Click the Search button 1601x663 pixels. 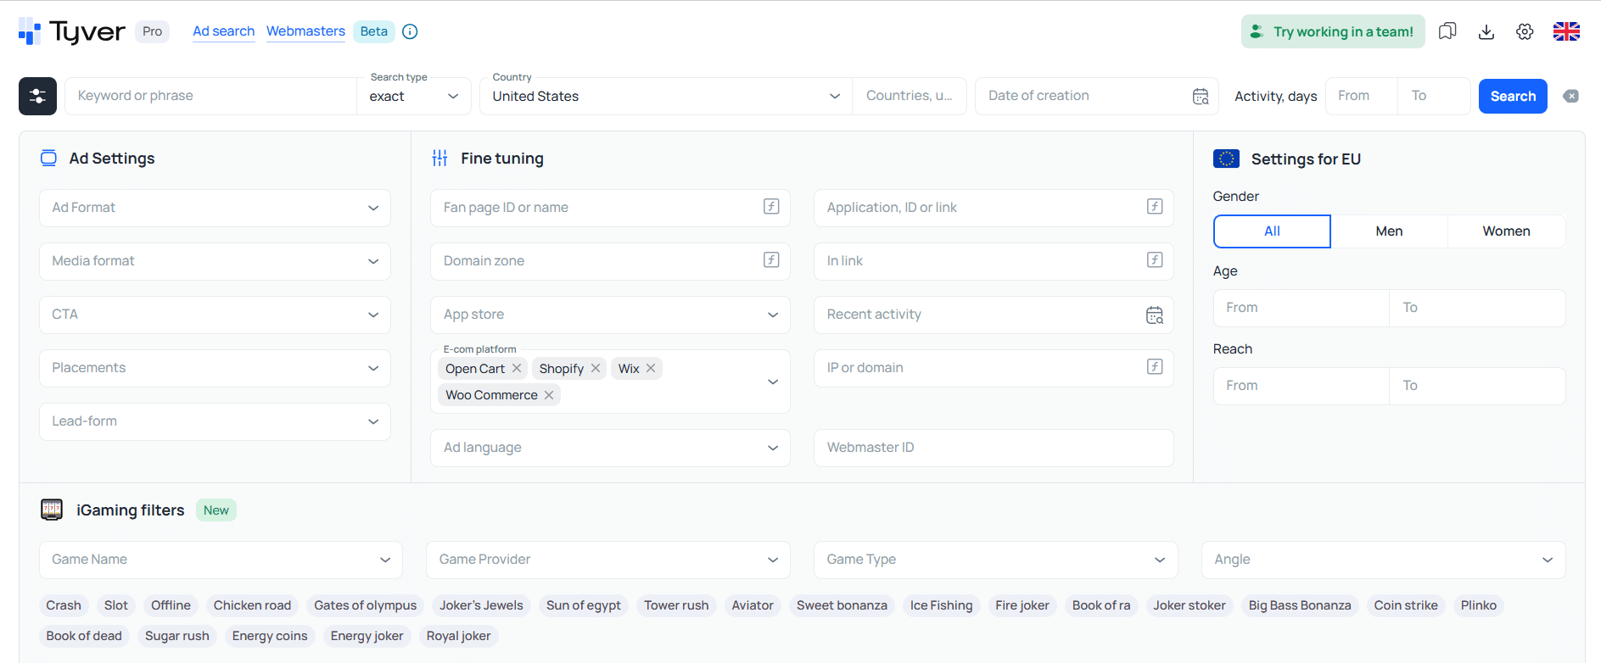(1513, 96)
